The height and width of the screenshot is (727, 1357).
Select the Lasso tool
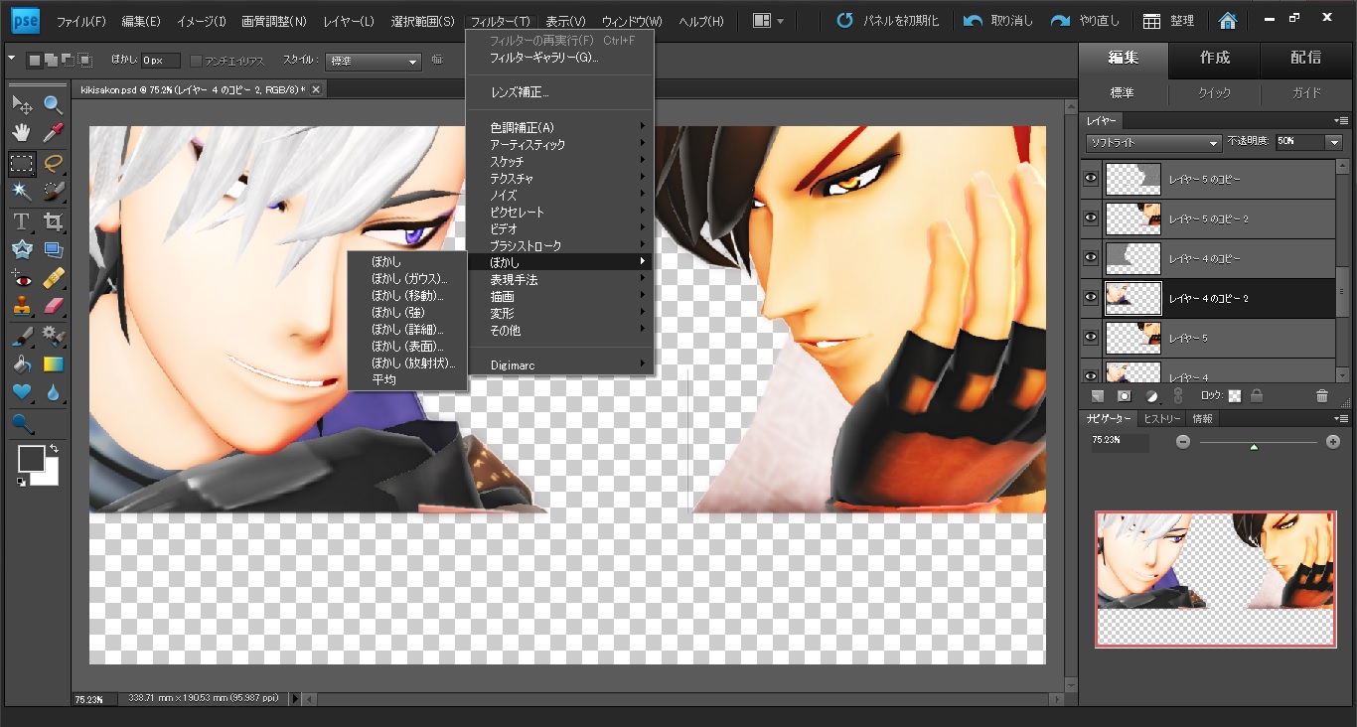click(x=54, y=162)
